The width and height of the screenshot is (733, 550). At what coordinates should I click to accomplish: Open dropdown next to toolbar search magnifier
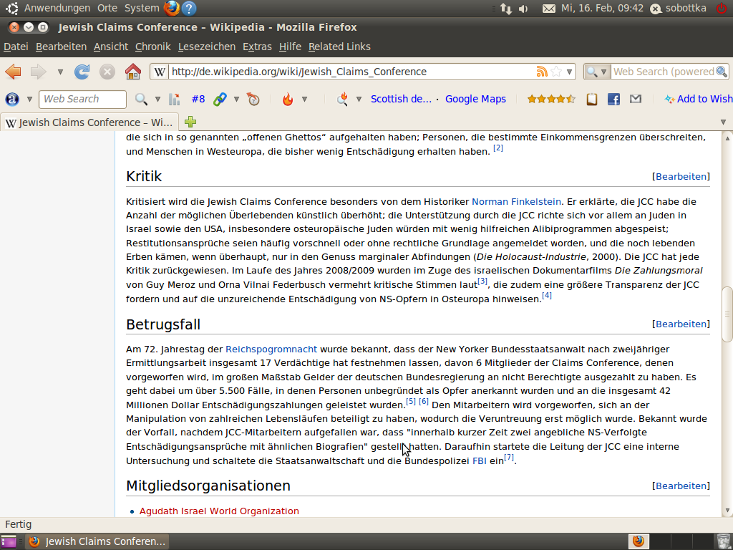click(157, 99)
